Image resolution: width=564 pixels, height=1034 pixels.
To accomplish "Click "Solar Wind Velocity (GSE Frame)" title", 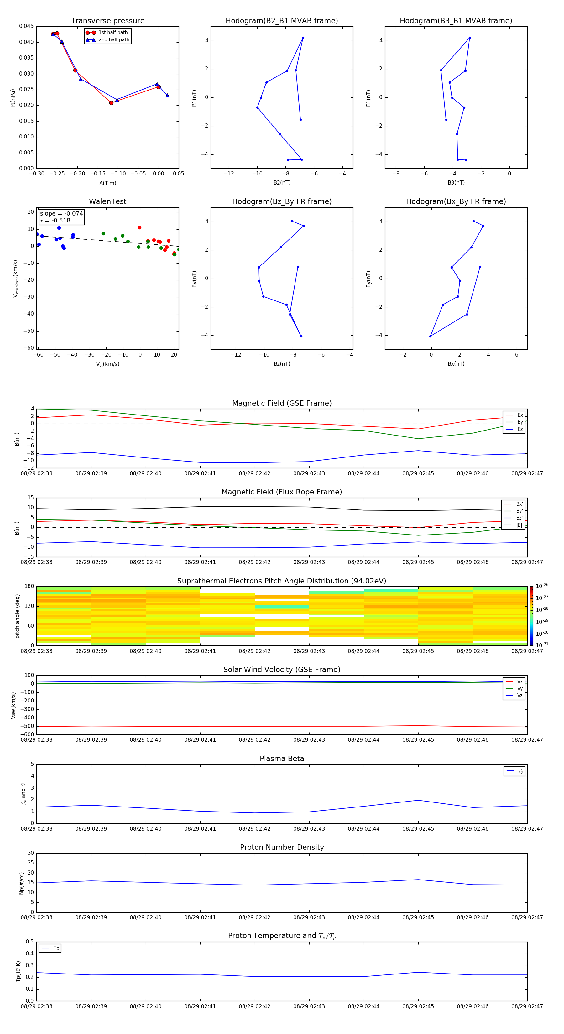I will pos(282,670).
